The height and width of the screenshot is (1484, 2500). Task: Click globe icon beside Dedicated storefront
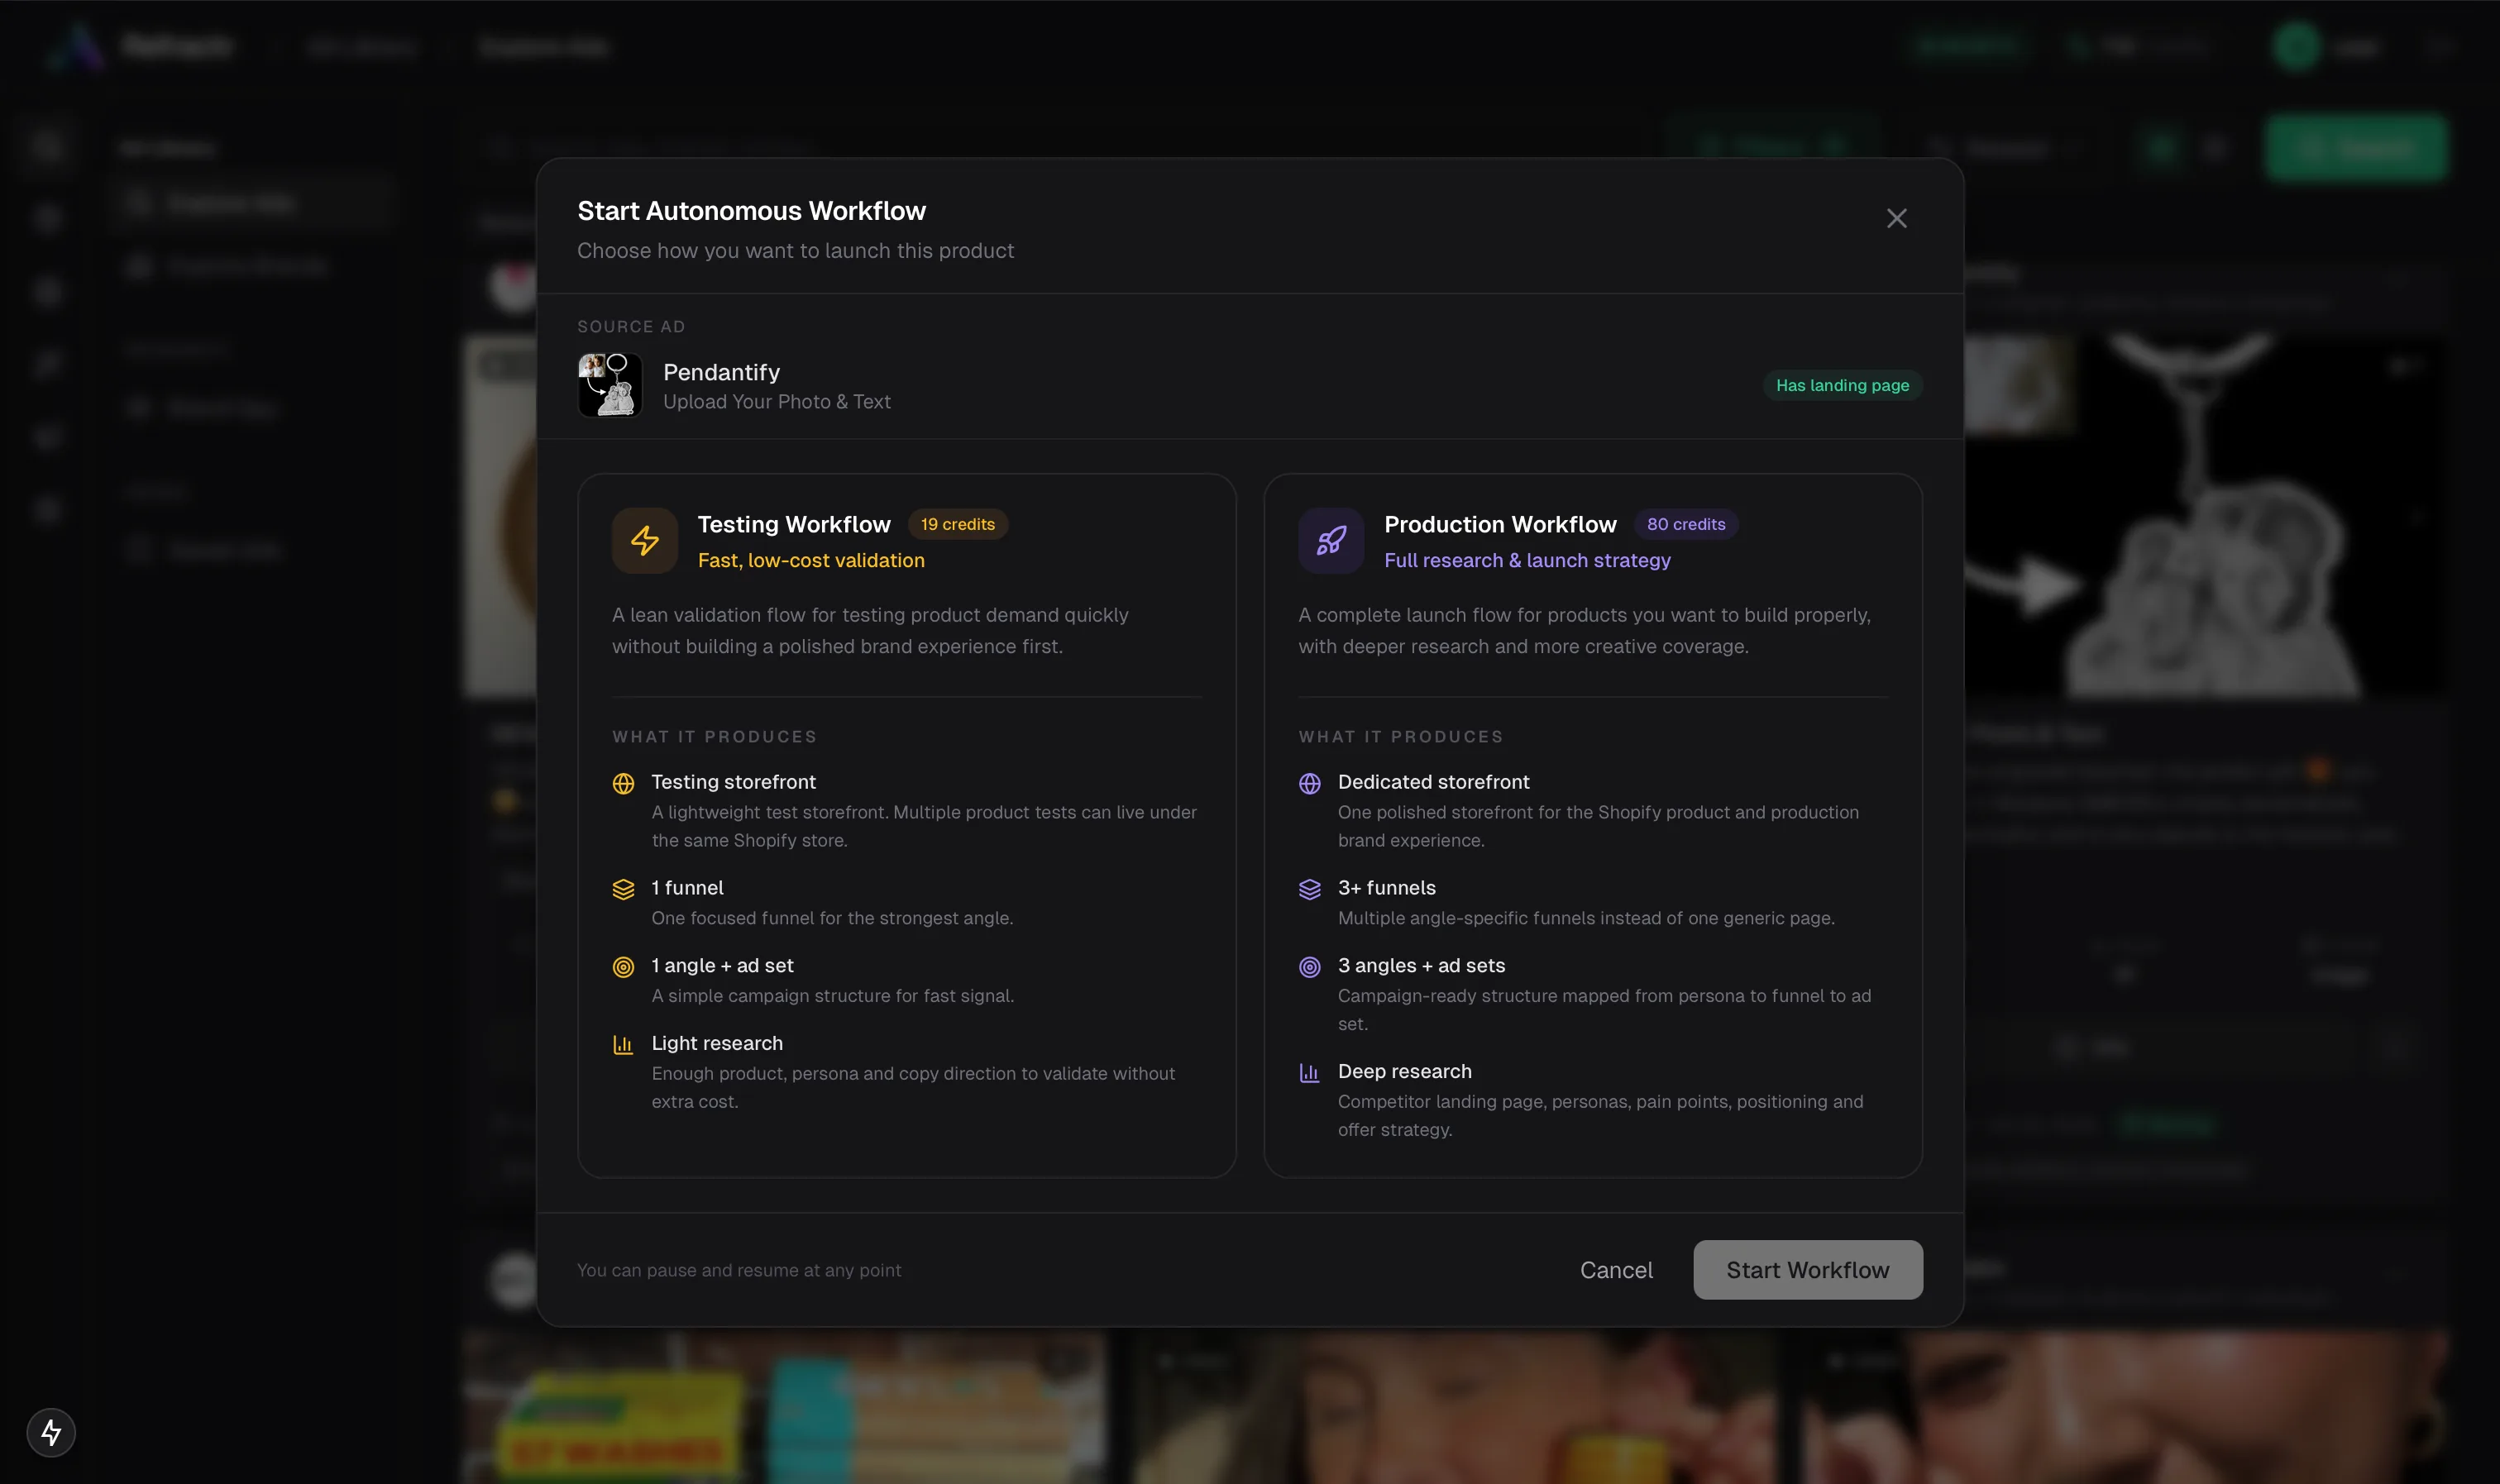click(1309, 783)
